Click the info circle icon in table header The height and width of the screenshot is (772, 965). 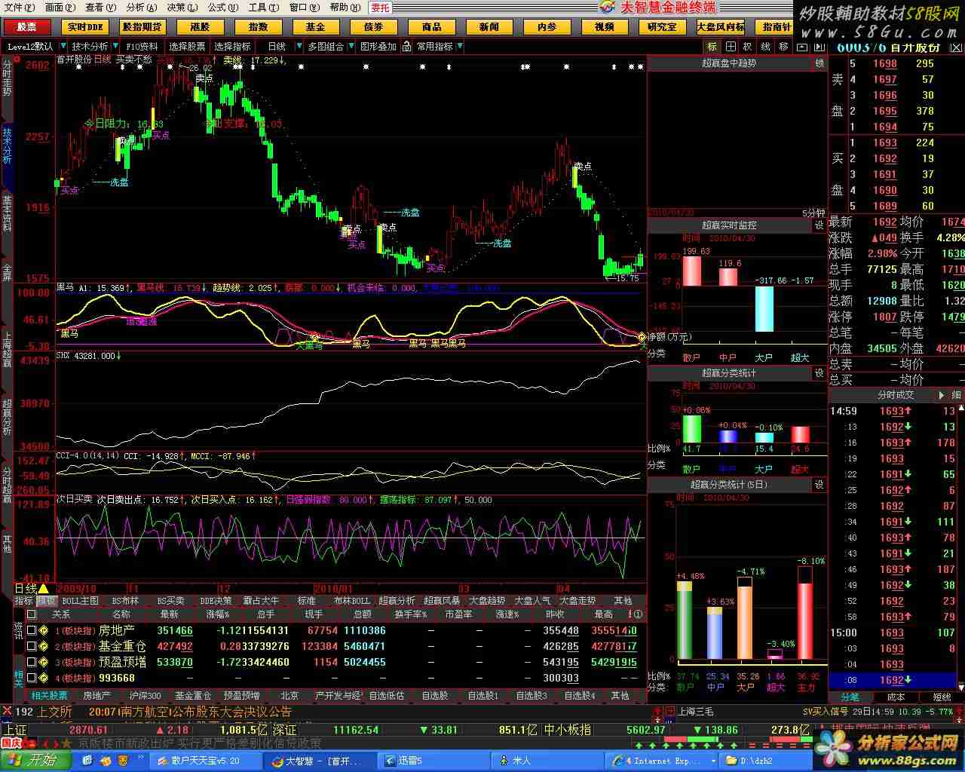click(639, 615)
